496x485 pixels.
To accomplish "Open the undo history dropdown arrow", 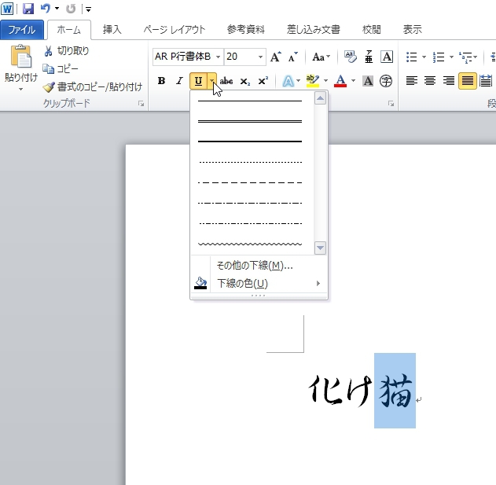I will [57, 9].
